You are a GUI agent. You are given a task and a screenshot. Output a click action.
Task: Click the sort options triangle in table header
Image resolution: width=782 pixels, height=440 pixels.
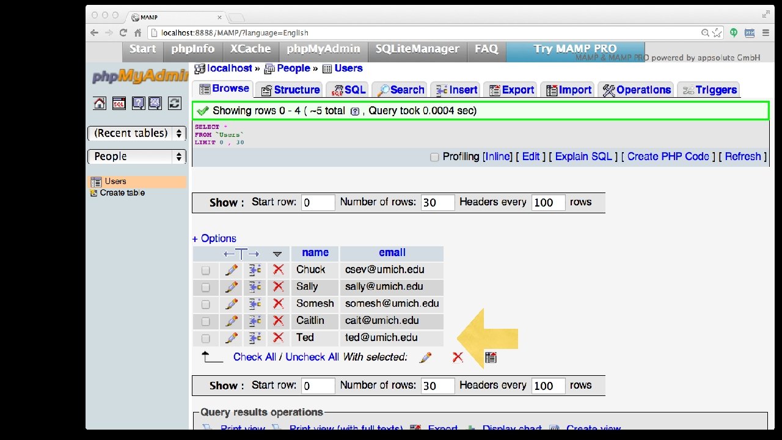[277, 254]
